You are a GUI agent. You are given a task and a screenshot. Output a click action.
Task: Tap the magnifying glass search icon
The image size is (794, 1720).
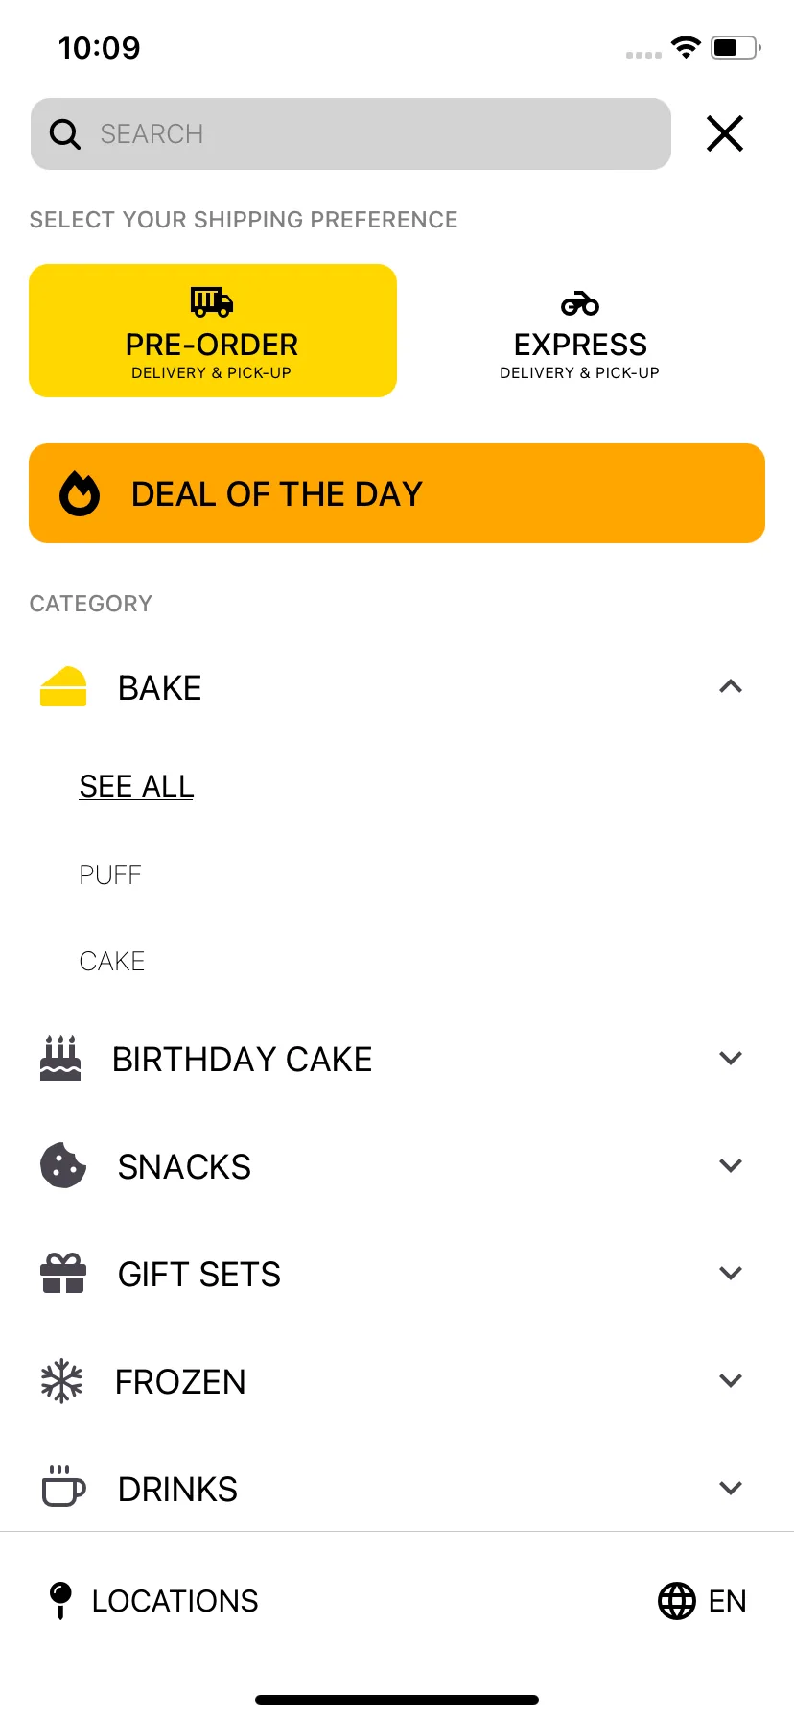(64, 134)
